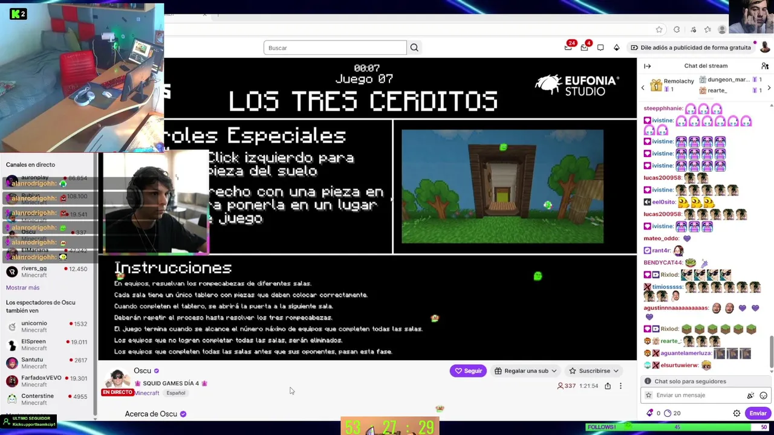This screenshot has height=435, width=774.
Task: Click timiosssss username in chat
Action: click(x=668, y=287)
